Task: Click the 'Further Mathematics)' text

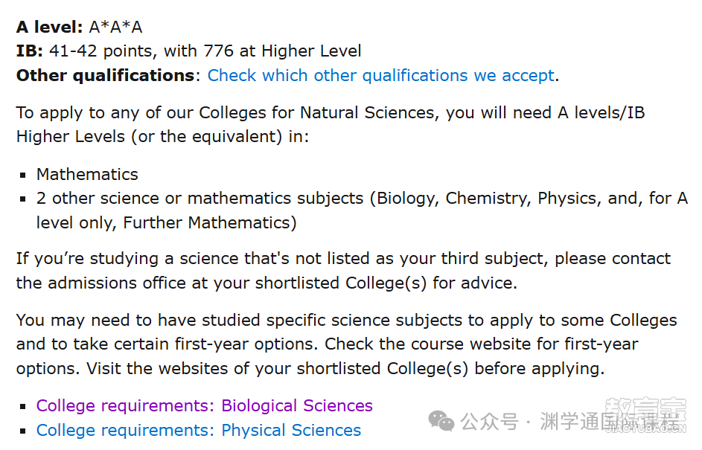Action: 210,222
